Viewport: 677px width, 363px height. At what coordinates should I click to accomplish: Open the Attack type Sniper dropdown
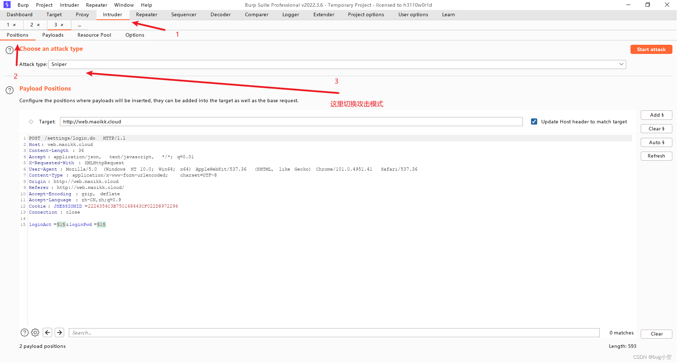tap(337, 64)
